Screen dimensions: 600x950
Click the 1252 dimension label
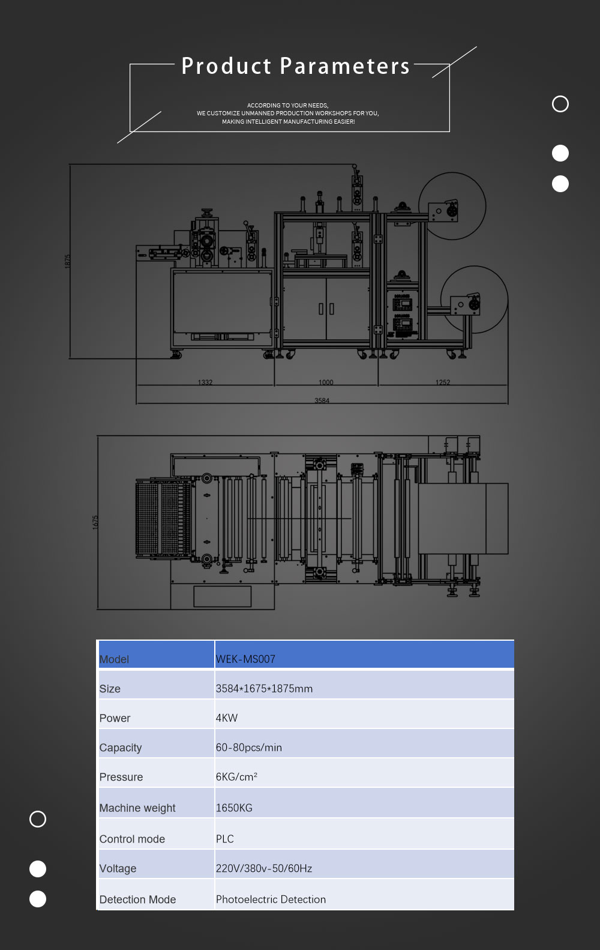coord(443,383)
